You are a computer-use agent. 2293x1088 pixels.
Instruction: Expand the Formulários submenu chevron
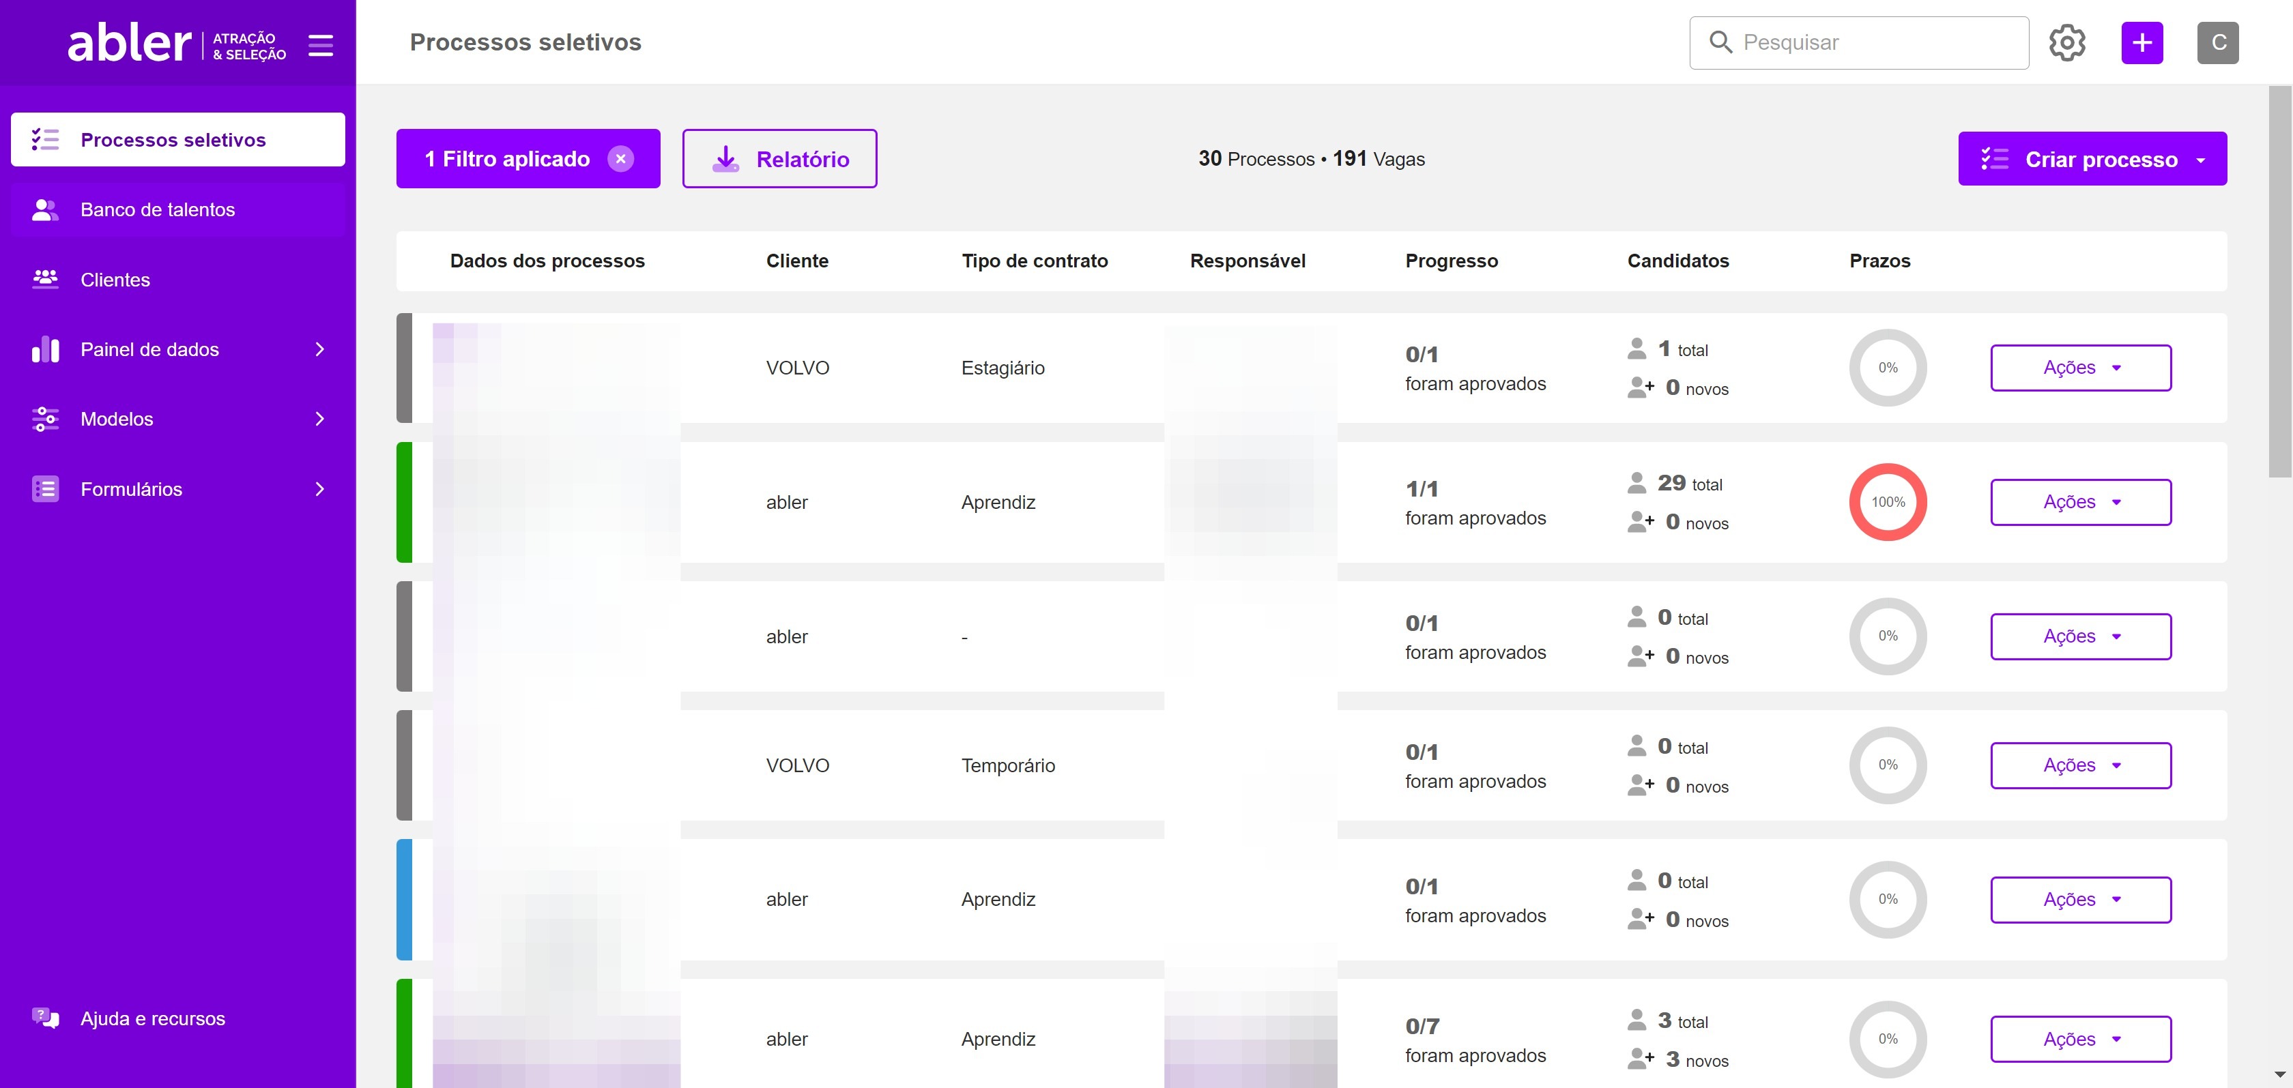click(319, 489)
